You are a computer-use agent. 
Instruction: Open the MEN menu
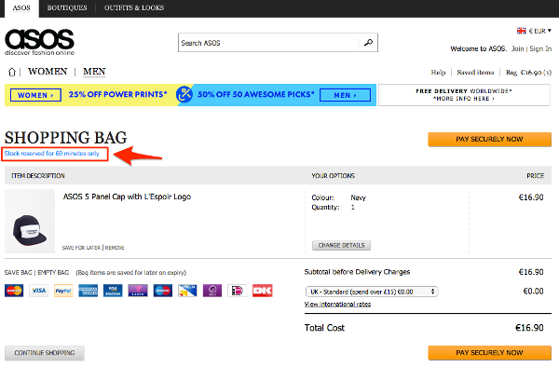(94, 72)
